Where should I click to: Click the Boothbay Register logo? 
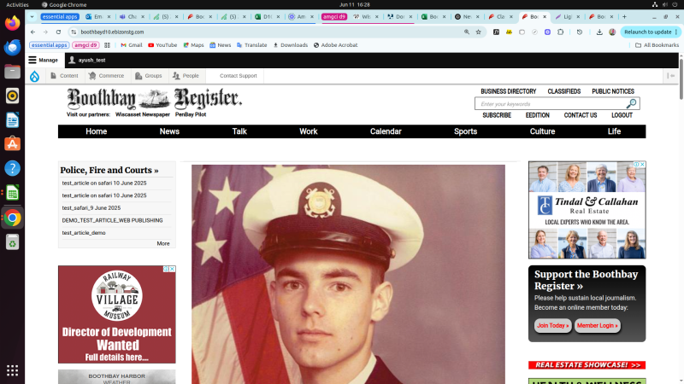[154, 99]
